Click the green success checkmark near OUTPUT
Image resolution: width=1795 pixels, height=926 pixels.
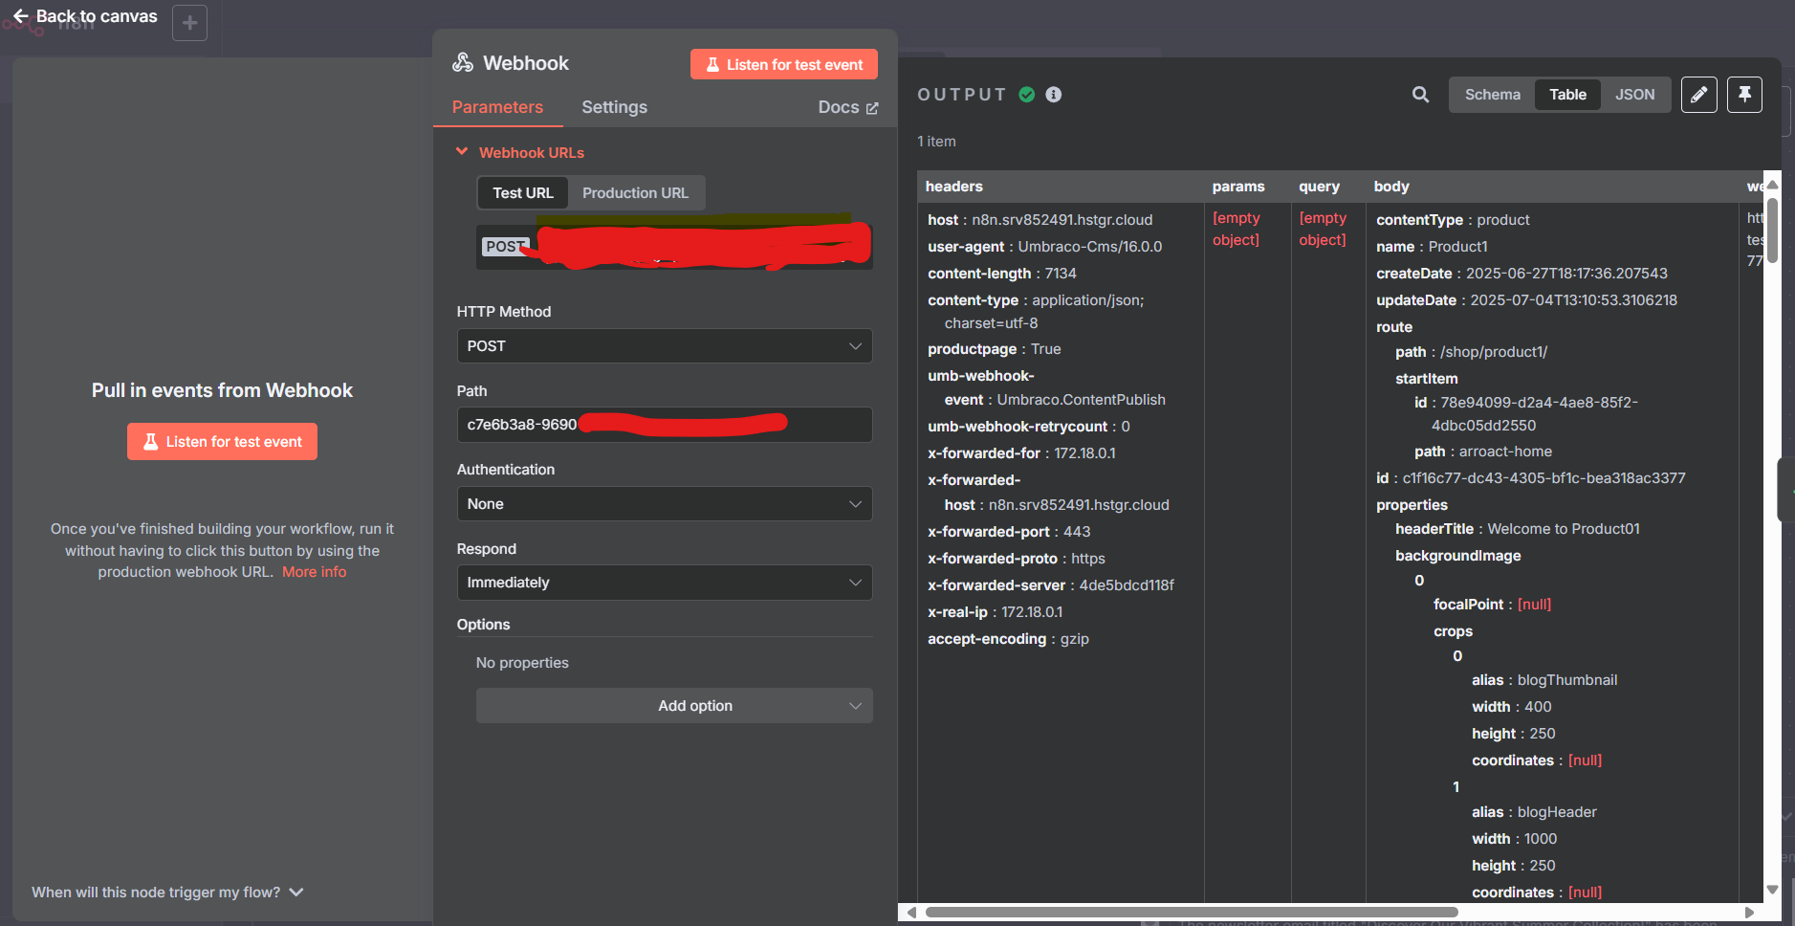1027,94
